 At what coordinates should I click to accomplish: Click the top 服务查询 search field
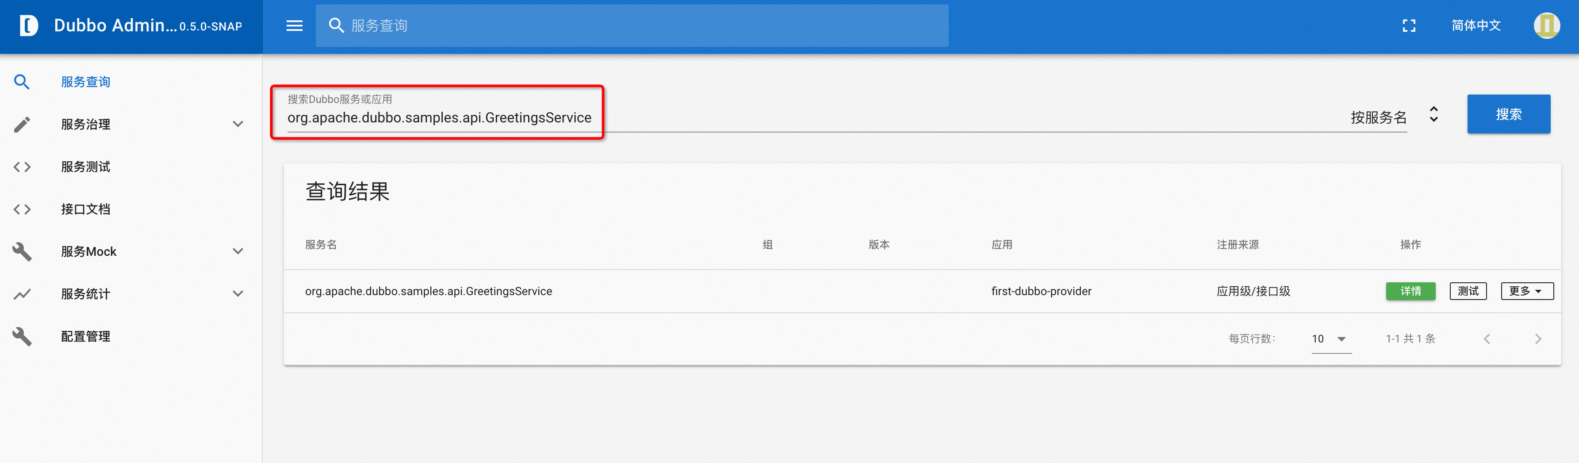pos(631,26)
